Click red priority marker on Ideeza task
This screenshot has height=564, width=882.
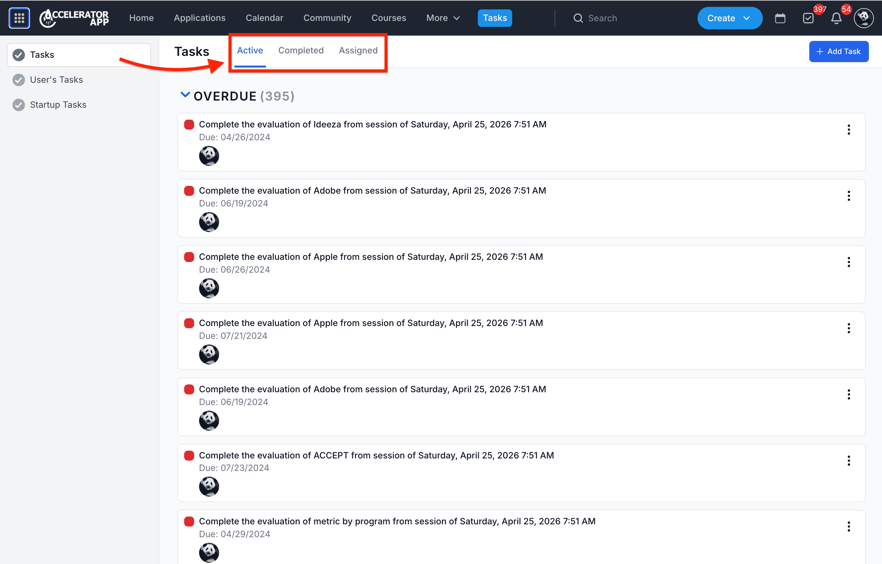pos(189,125)
